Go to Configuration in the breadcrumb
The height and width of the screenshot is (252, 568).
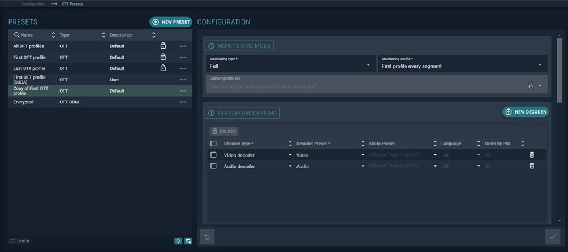point(33,4)
